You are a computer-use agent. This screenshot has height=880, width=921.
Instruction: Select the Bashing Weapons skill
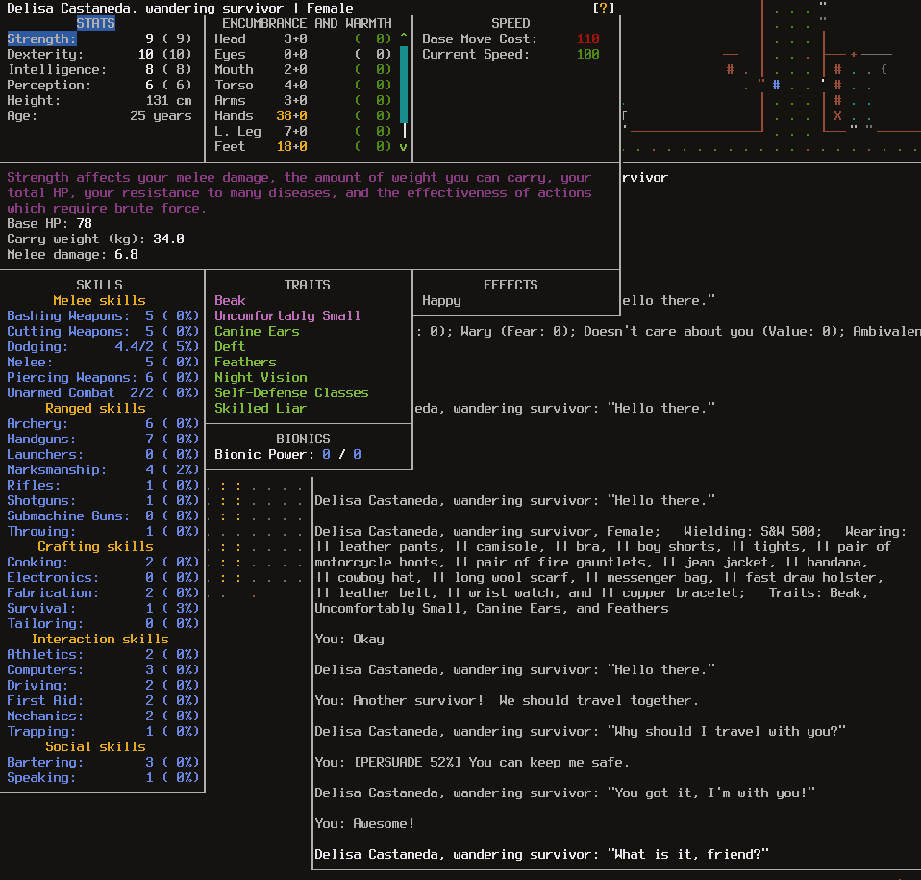pyautogui.click(x=103, y=315)
